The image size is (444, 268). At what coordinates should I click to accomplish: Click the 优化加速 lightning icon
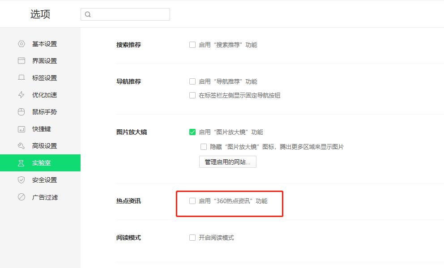pos(21,94)
